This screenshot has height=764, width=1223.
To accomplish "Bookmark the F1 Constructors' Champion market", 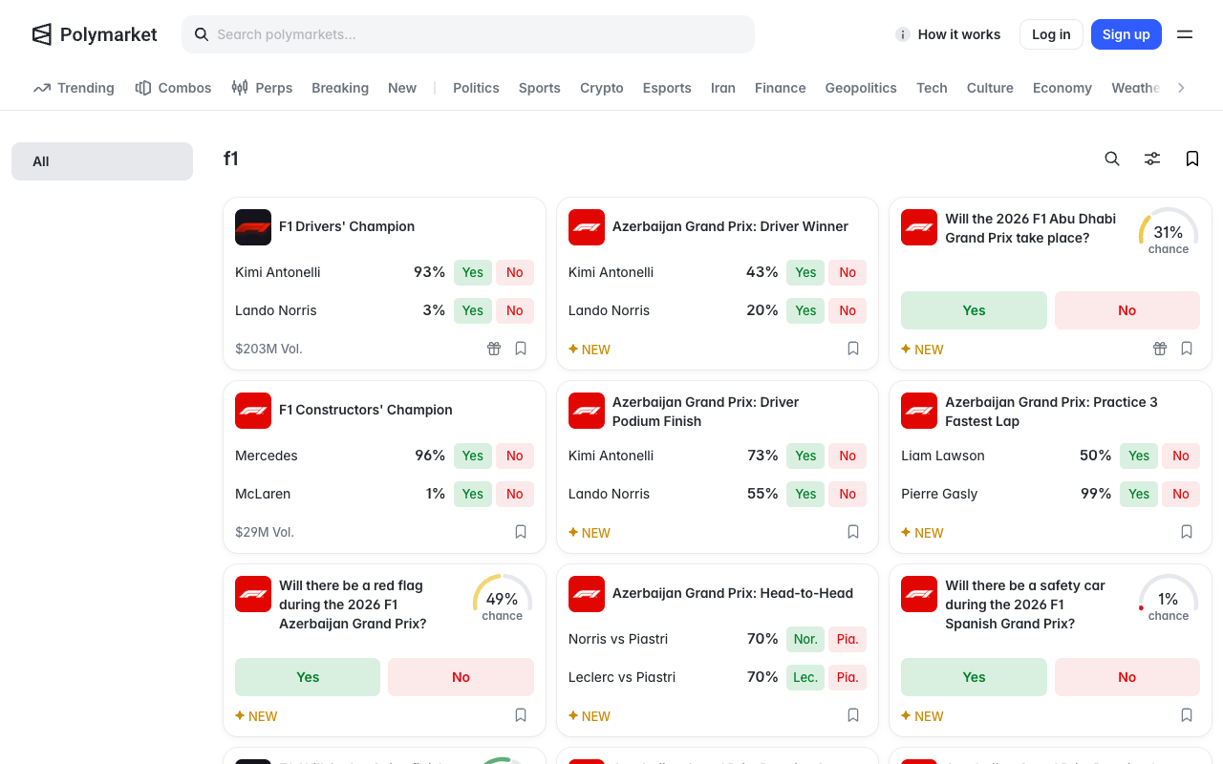I will [521, 532].
